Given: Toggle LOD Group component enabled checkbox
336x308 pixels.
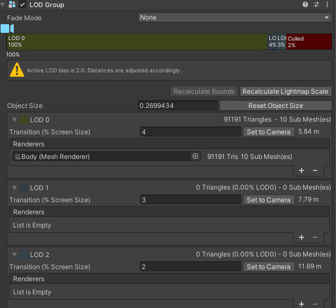Looking at the screenshot, I should (22, 4).
